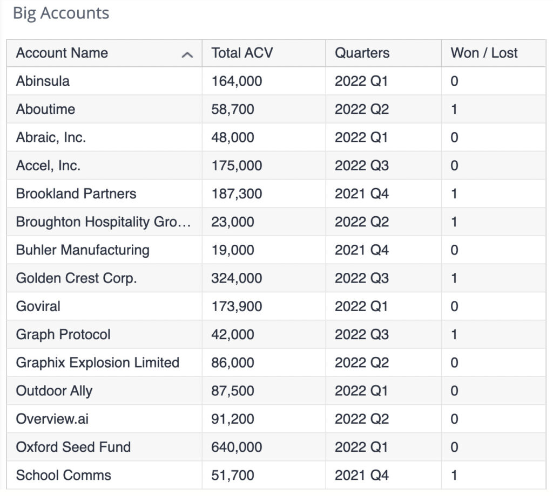Image resolution: width=553 pixels, height=496 pixels.
Task: Click the 175,000 ACV value
Action: (x=237, y=166)
